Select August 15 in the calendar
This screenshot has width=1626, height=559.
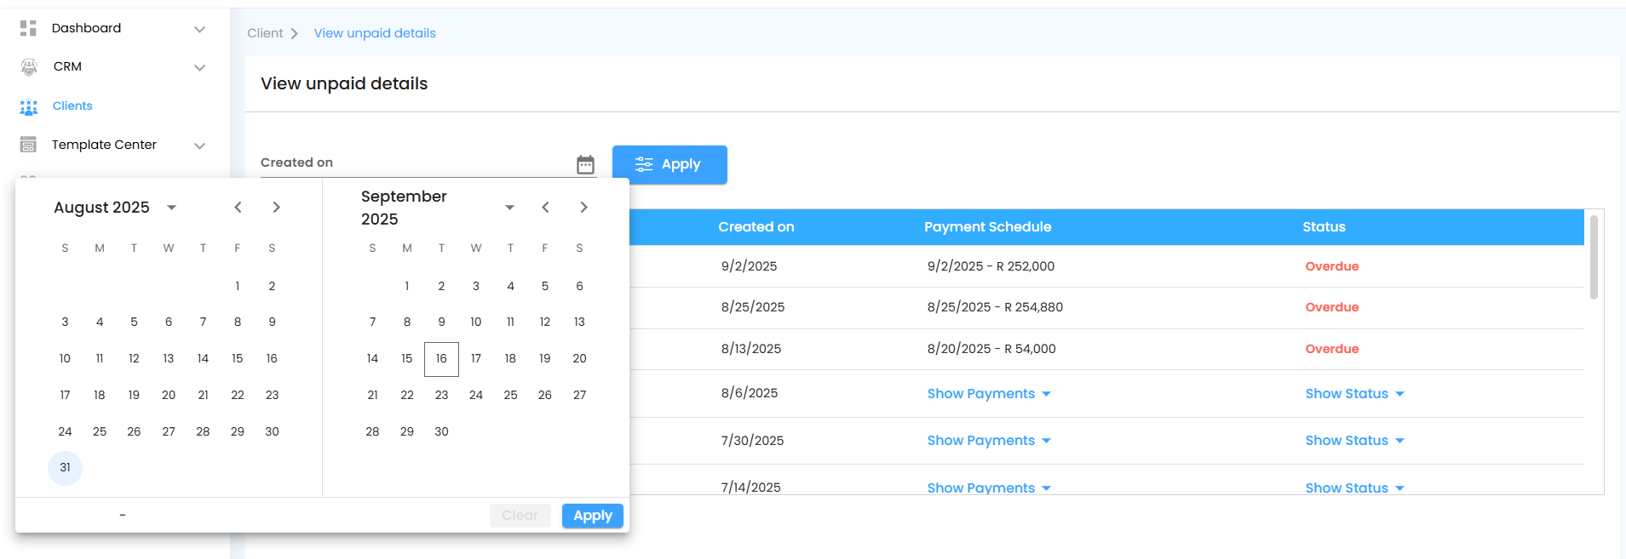(238, 359)
